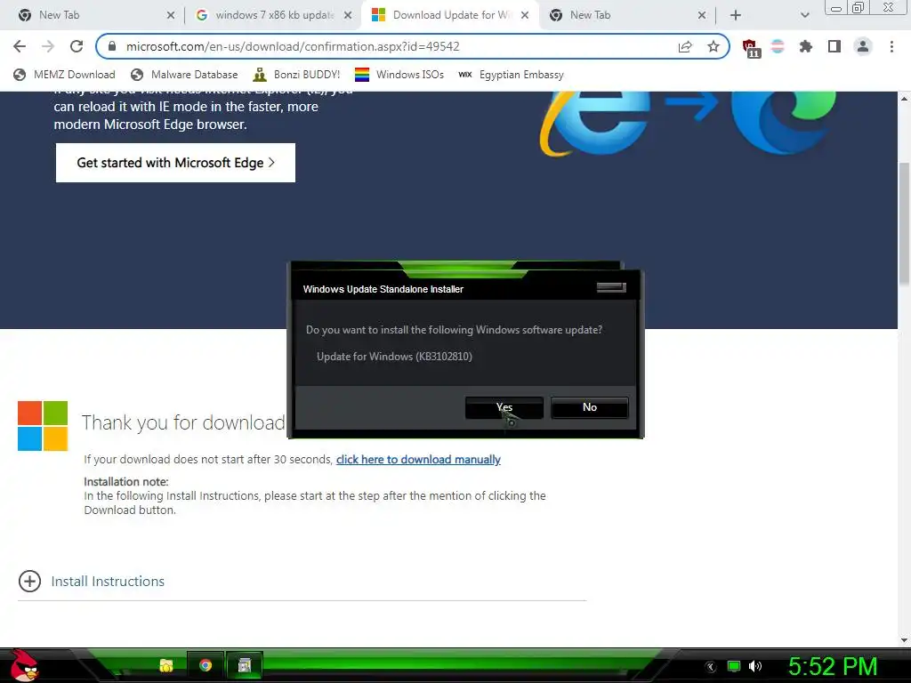This screenshot has width=911, height=683.
Task: Select the Download Update for Windows tab
Action: pos(450,15)
